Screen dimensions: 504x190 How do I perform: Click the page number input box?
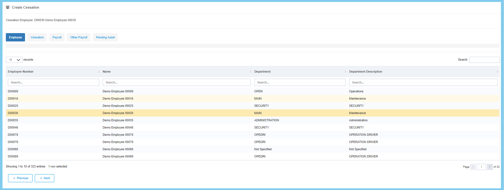coord(481,167)
